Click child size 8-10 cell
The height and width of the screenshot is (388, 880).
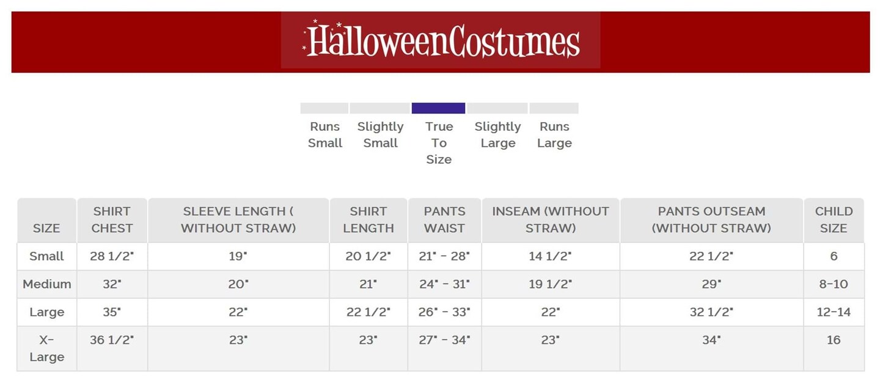[x=834, y=284]
